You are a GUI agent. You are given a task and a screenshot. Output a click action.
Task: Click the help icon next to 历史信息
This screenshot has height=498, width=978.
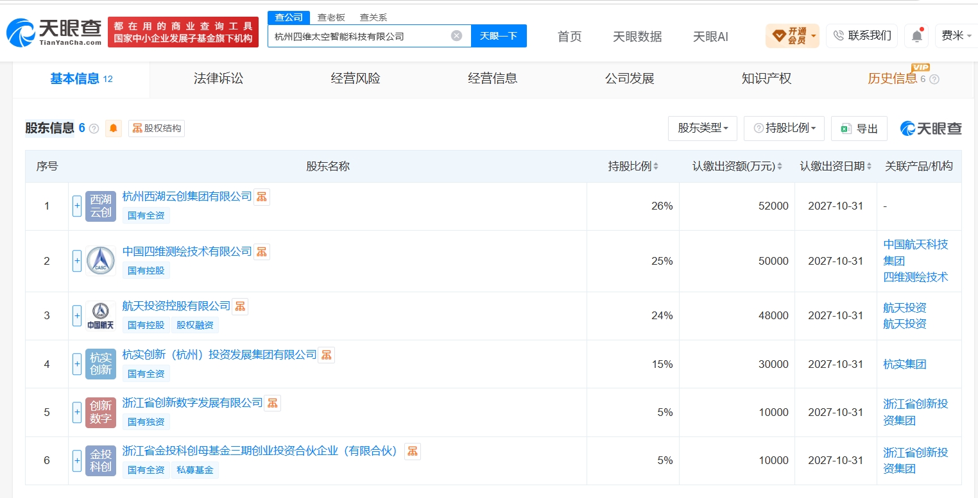tap(934, 79)
